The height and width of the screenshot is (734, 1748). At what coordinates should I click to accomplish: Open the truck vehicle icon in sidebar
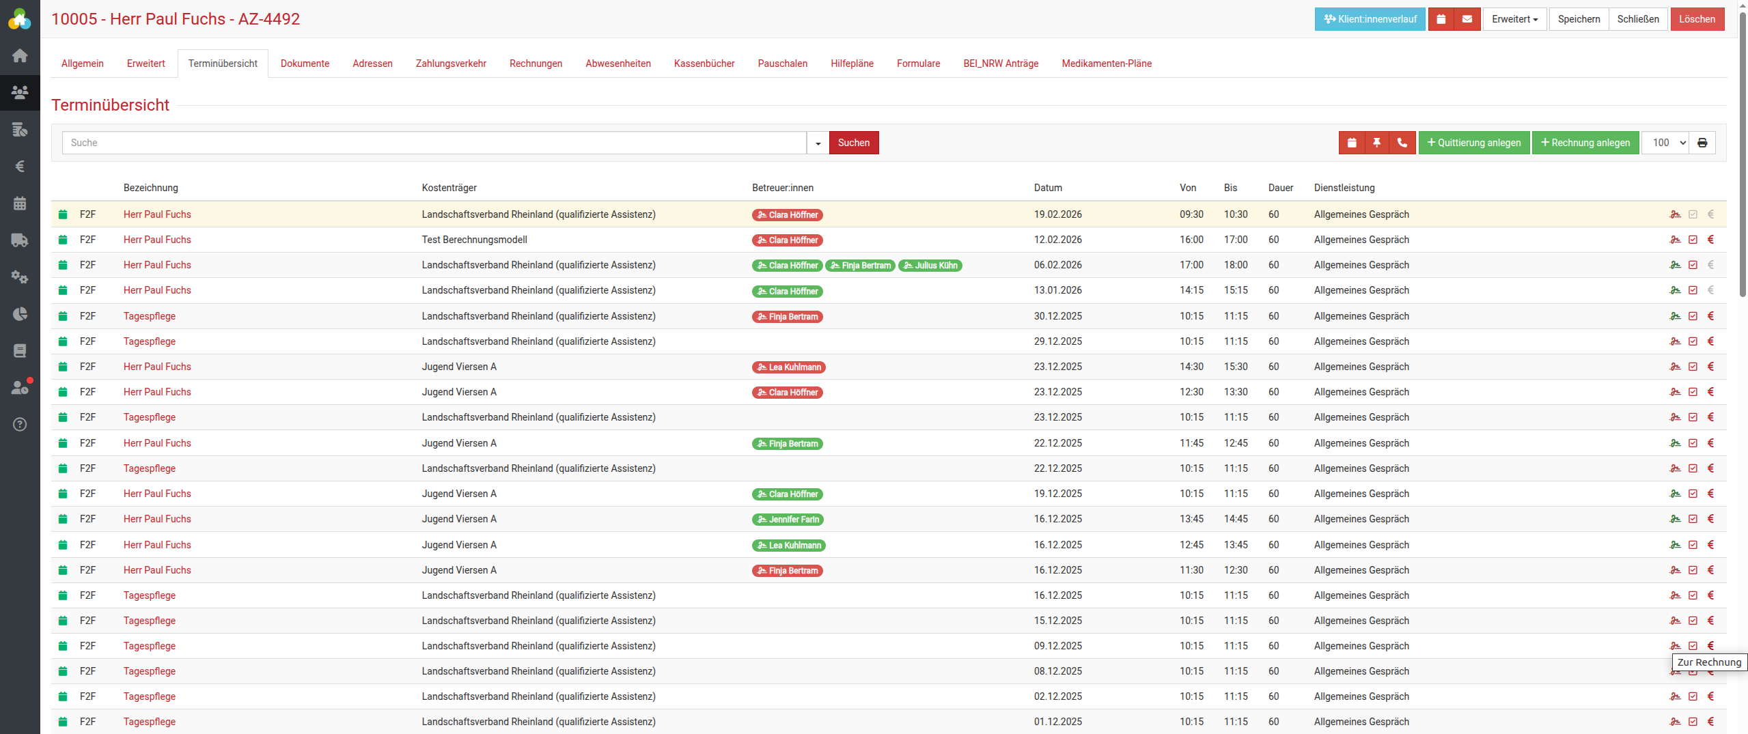pos(20,240)
